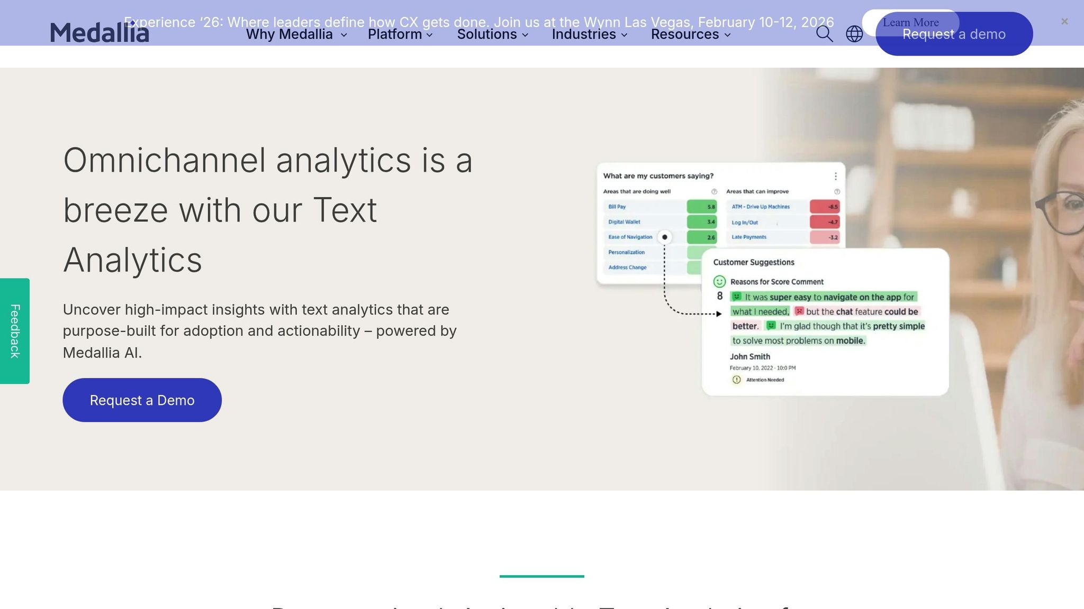
Task: Click the "Reasons for Score Comment" label
Action: point(777,282)
